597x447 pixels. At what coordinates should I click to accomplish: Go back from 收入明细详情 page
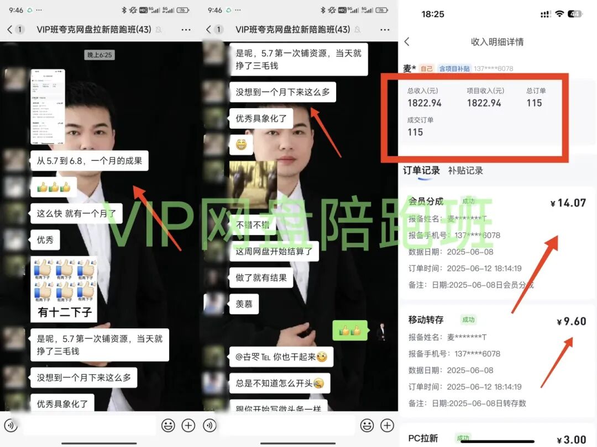coord(407,42)
